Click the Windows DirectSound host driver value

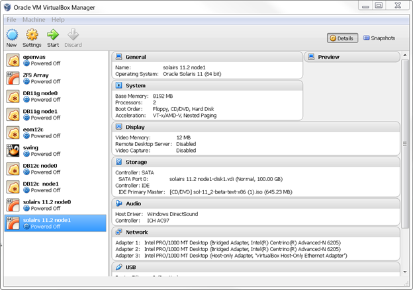pyautogui.click(x=173, y=214)
